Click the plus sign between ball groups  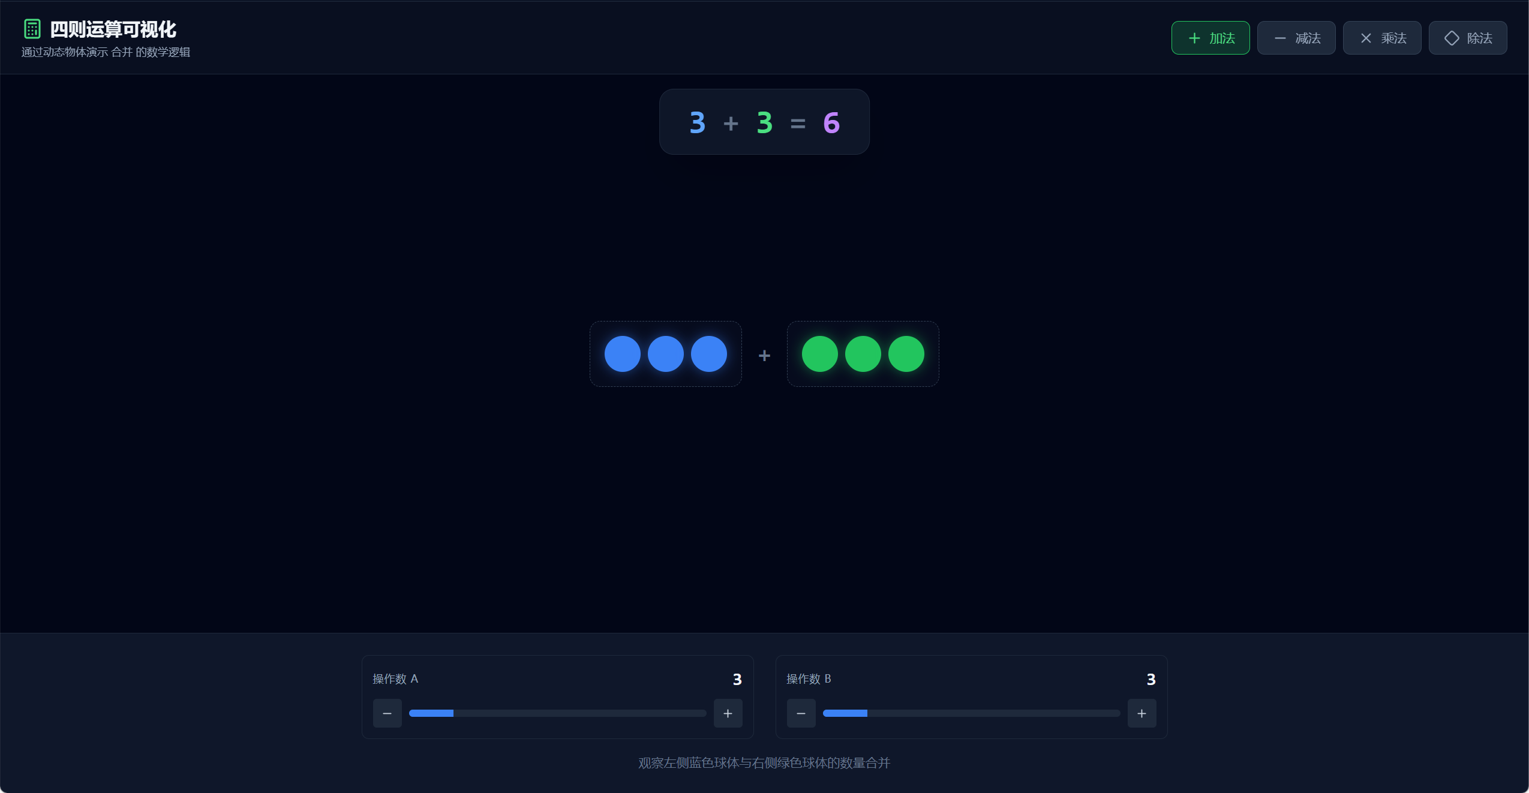tap(764, 356)
